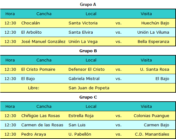This screenshot has height=139, width=176.
Task: Click Unión La Viluma team name
Action: coord(153,32)
